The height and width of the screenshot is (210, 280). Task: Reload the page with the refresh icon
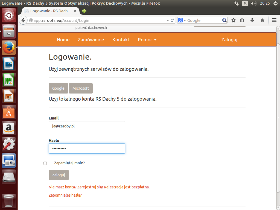(x=172, y=21)
